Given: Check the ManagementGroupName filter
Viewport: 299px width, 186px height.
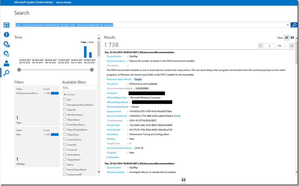Looking at the screenshot, I should [64, 105].
